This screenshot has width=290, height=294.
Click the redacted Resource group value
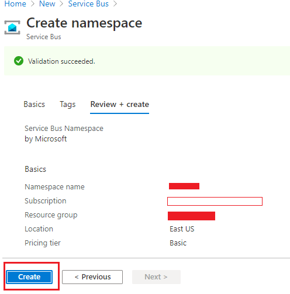coord(191,216)
